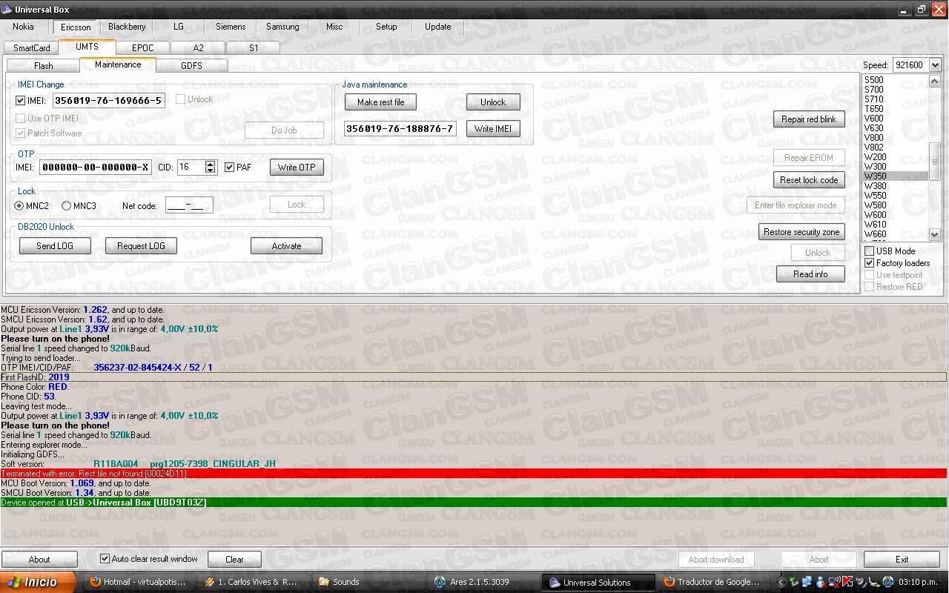This screenshot has height=593, width=949.
Task: Open the Samsung tab
Action: (x=282, y=26)
